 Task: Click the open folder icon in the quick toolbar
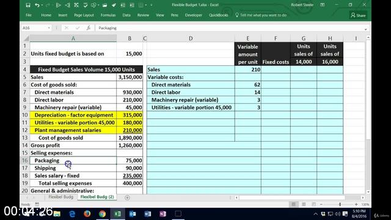(104, 5)
